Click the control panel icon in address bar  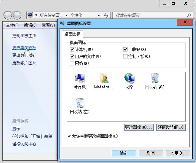point(30,15)
